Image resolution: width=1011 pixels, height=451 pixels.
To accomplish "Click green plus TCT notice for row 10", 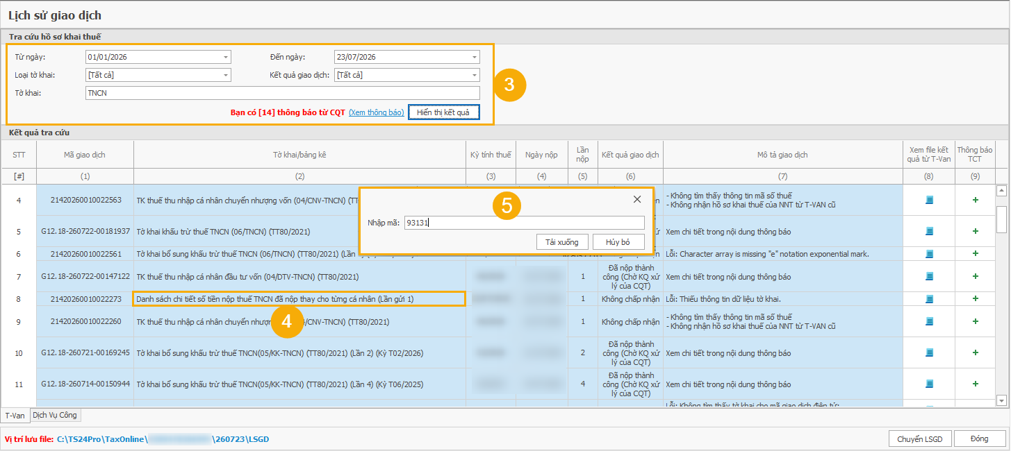I will coord(976,352).
